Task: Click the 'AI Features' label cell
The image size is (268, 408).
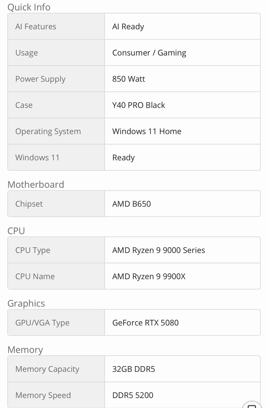Action: click(x=56, y=27)
